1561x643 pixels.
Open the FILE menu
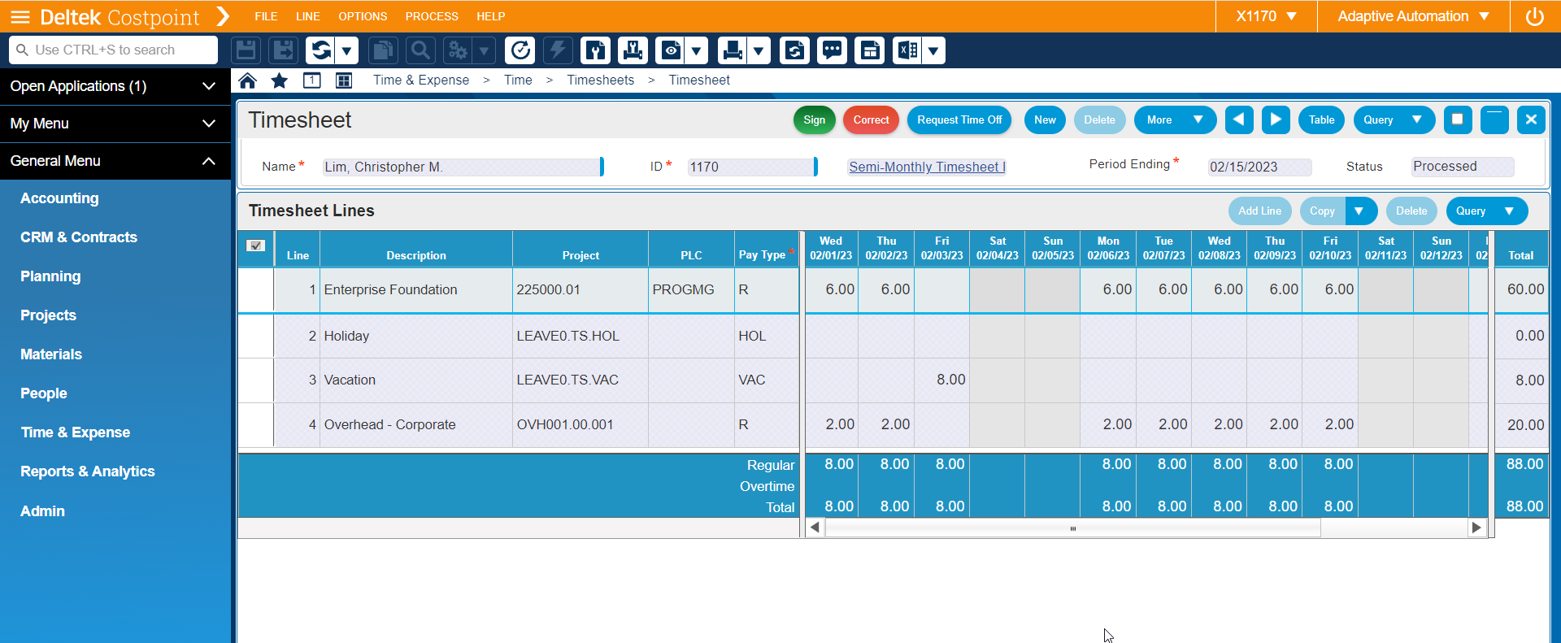pyautogui.click(x=266, y=16)
